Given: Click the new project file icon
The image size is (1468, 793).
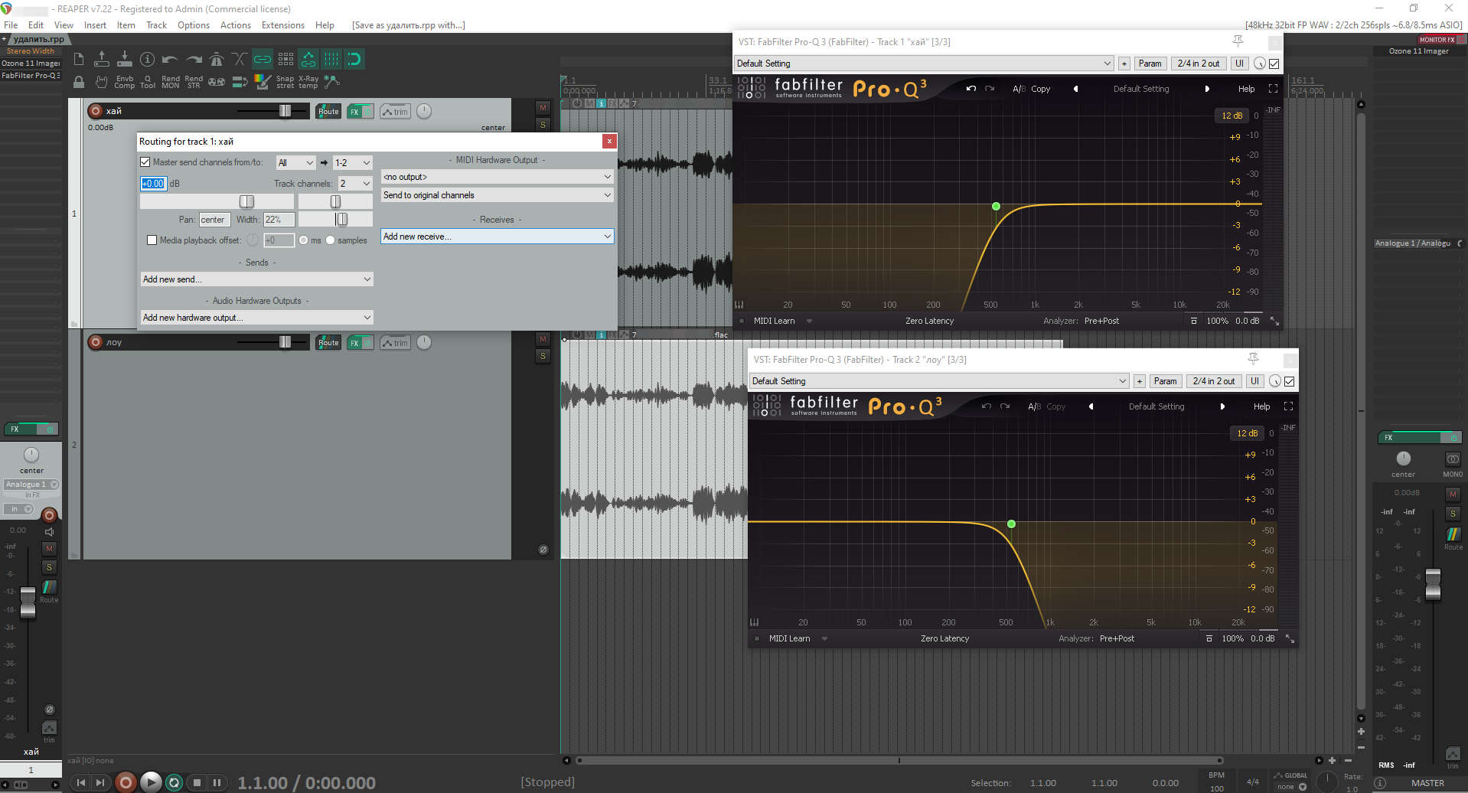Looking at the screenshot, I should (79, 59).
